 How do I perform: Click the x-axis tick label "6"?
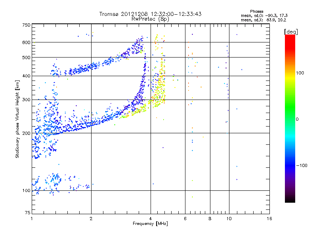pos(185,219)
